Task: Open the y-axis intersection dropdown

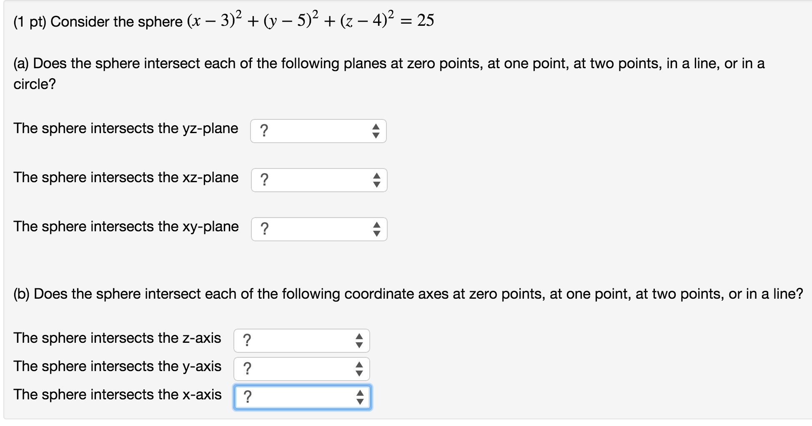Action: click(x=301, y=369)
